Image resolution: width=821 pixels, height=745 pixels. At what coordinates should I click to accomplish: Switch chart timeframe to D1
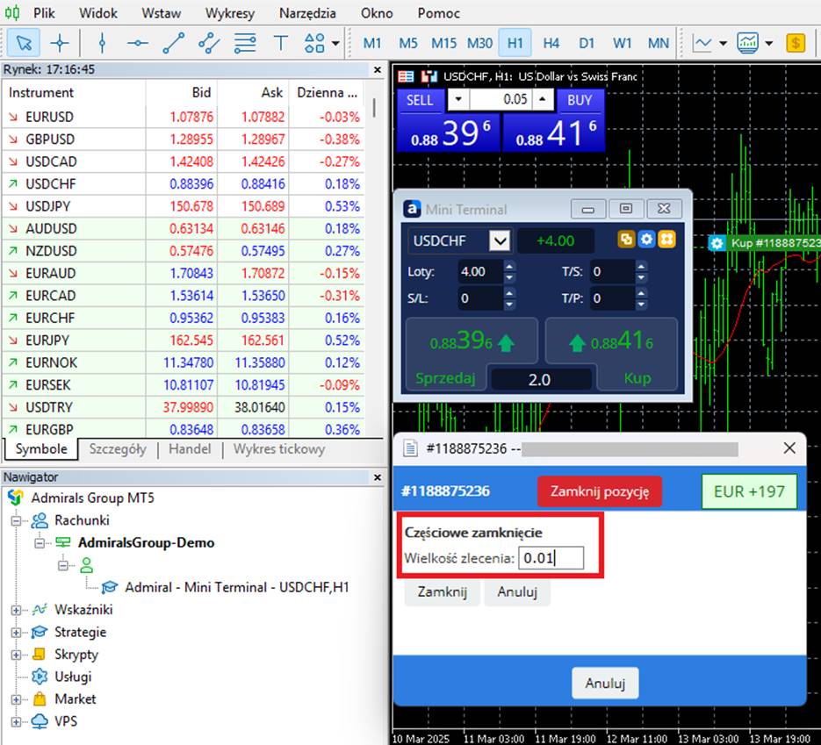[587, 43]
